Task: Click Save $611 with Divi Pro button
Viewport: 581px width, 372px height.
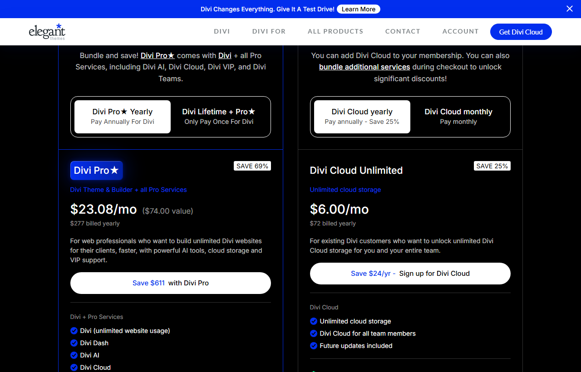Action: tap(171, 283)
